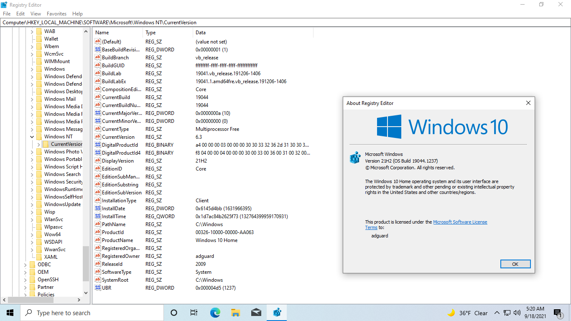Click the Windows 10 Home data cell
Screen dimensions: 571x321
(x=217, y=240)
